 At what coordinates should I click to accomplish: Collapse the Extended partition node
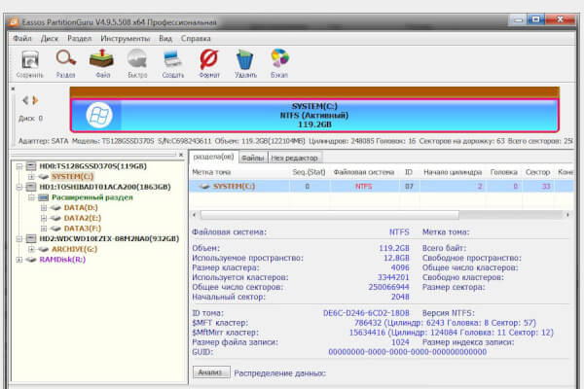click(x=31, y=197)
